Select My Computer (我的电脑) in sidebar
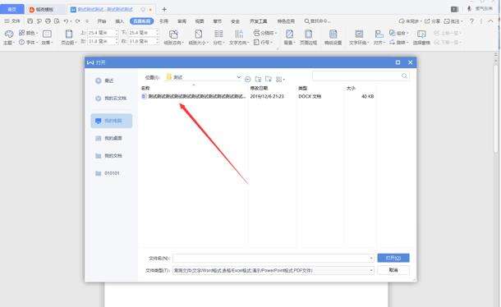 pyautogui.click(x=112, y=121)
